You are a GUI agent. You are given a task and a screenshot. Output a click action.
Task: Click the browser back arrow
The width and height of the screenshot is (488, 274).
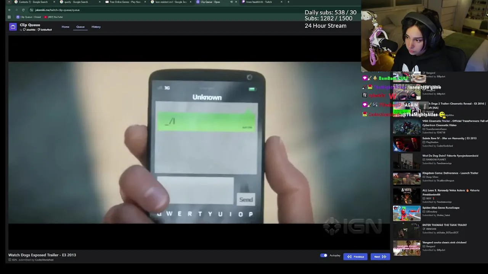tap(10, 10)
